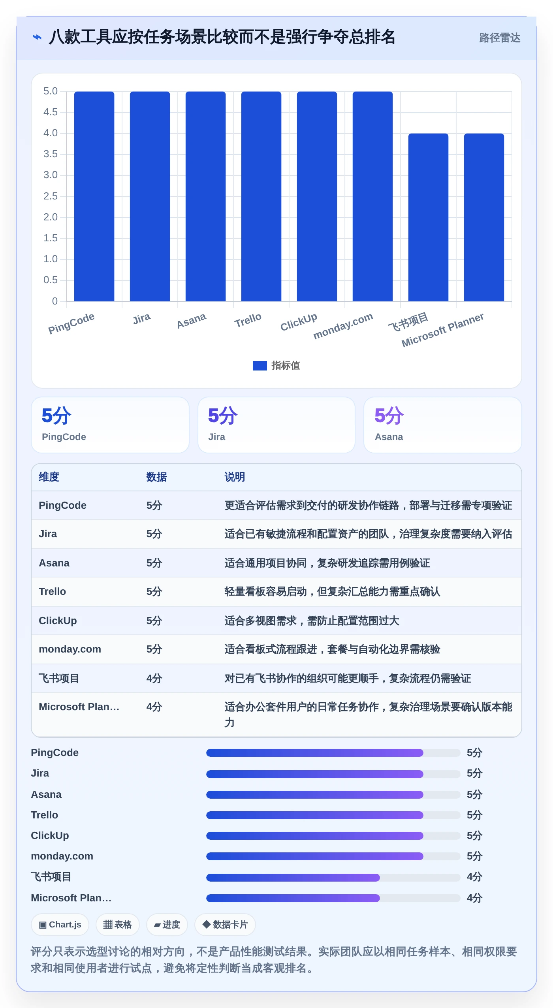Click the 4分 value in the 飞书项目 table row
The width and height of the screenshot is (553, 1008).
tap(154, 679)
